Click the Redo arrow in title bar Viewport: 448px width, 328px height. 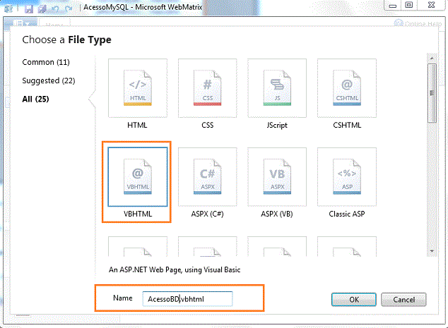[x=69, y=9]
